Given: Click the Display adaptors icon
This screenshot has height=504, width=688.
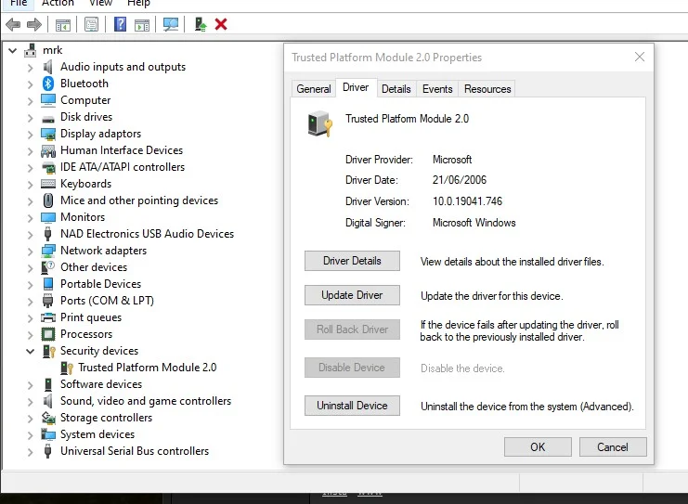Looking at the screenshot, I should [x=48, y=134].
